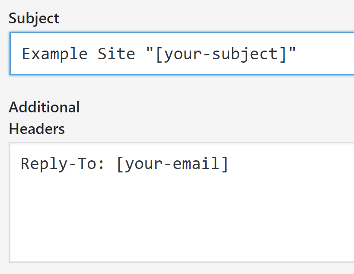Click the word Headers in the label
The image size is (354, 274).
tap(37, 129)
